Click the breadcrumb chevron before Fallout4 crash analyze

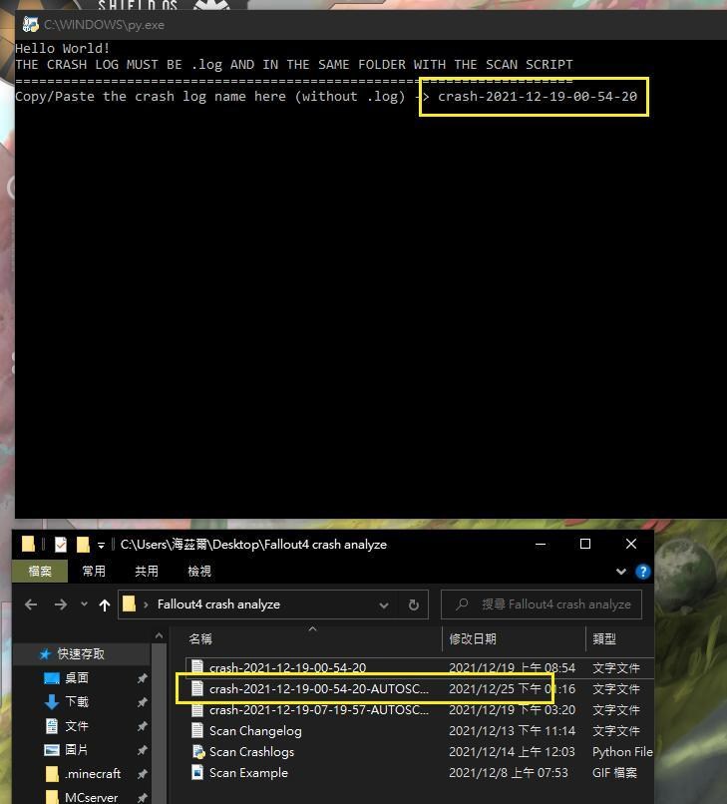[147, 605]
